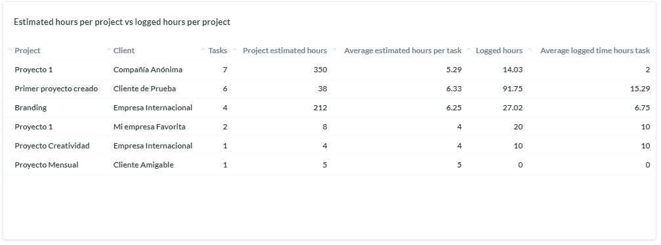661x245 pixels.
Task: Select the estimated hours value 38
Action: coord(322,89)
